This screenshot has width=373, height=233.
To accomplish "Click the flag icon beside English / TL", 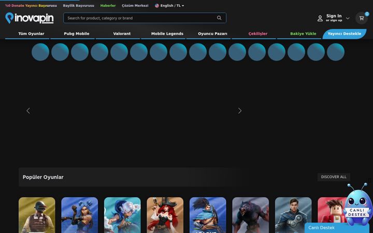I will tap(157, 6).
